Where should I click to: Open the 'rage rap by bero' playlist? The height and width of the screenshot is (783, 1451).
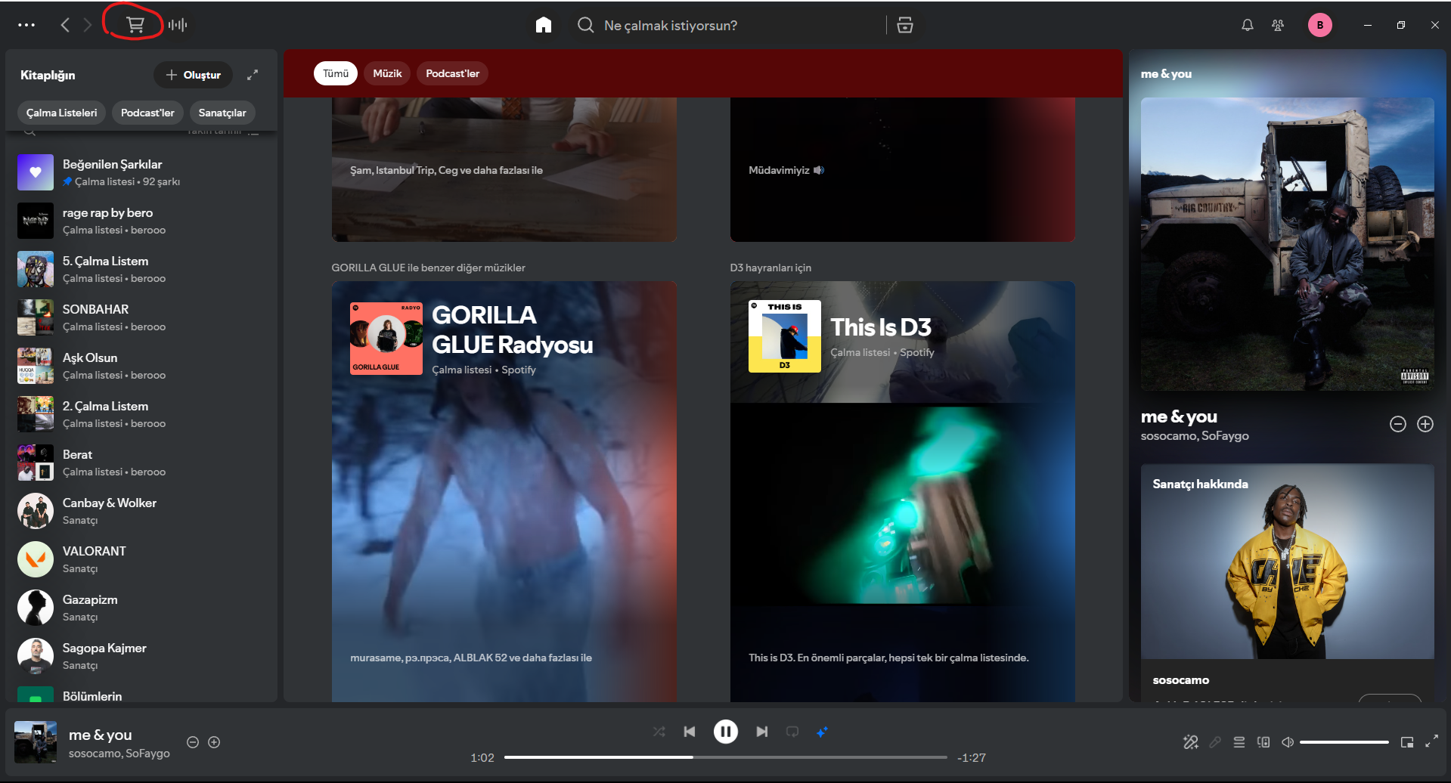tap(141, 221)
